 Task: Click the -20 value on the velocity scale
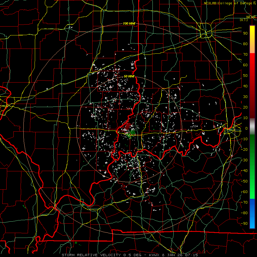[x=244, y=149]
